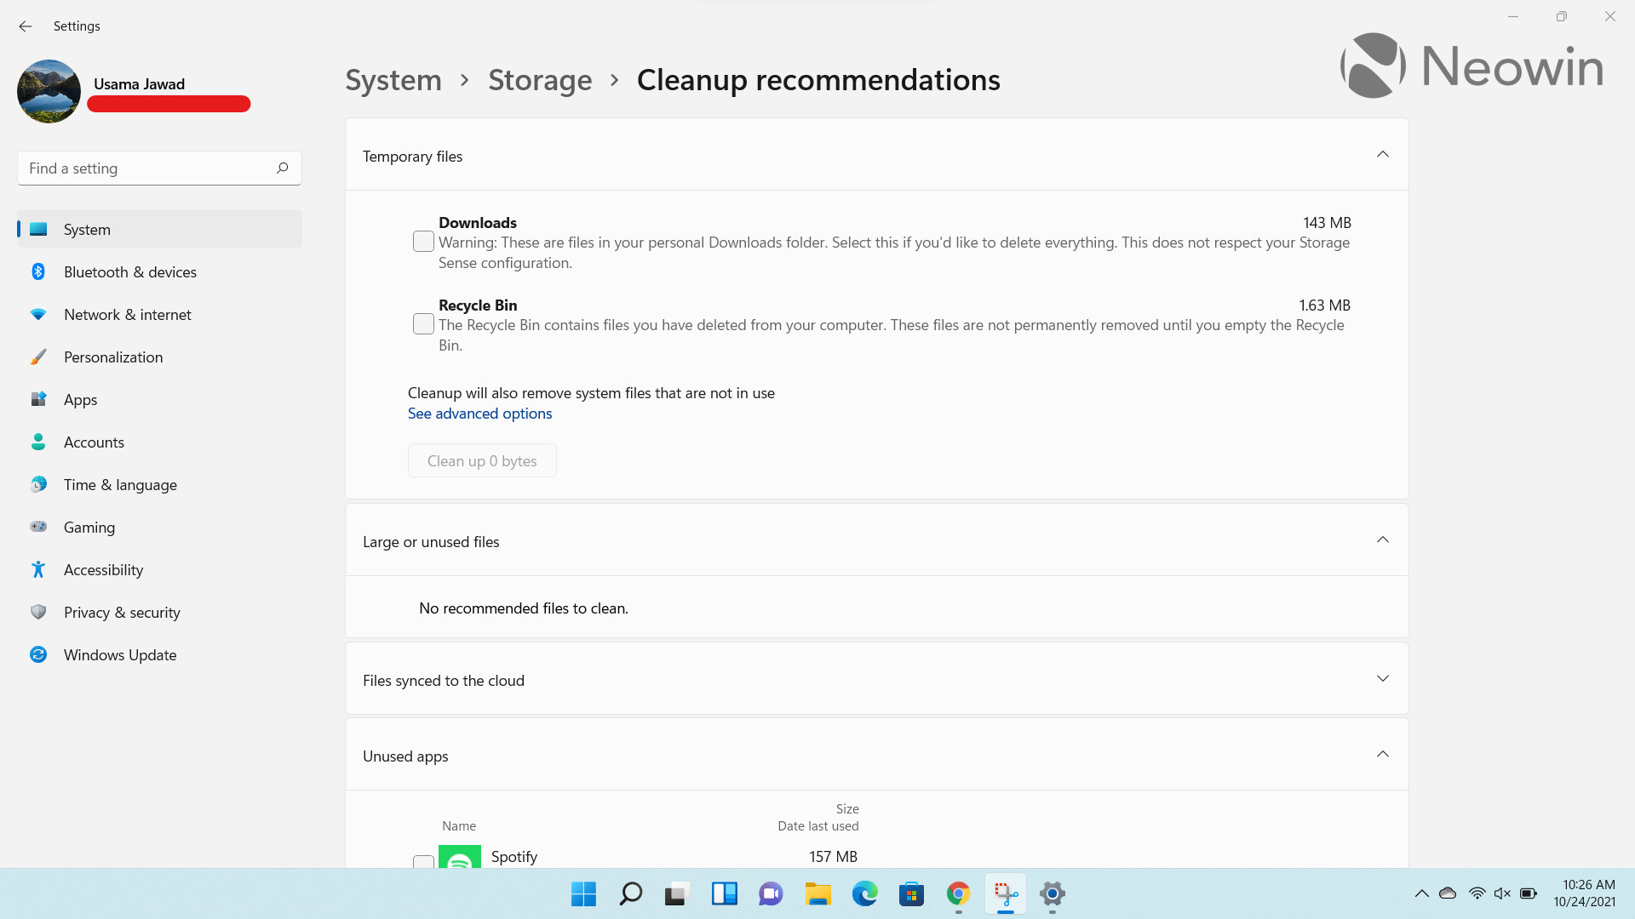Screen dimensions: 1635x919
Task: Select Bluetooth & devices settings
Action: [129, 271]
